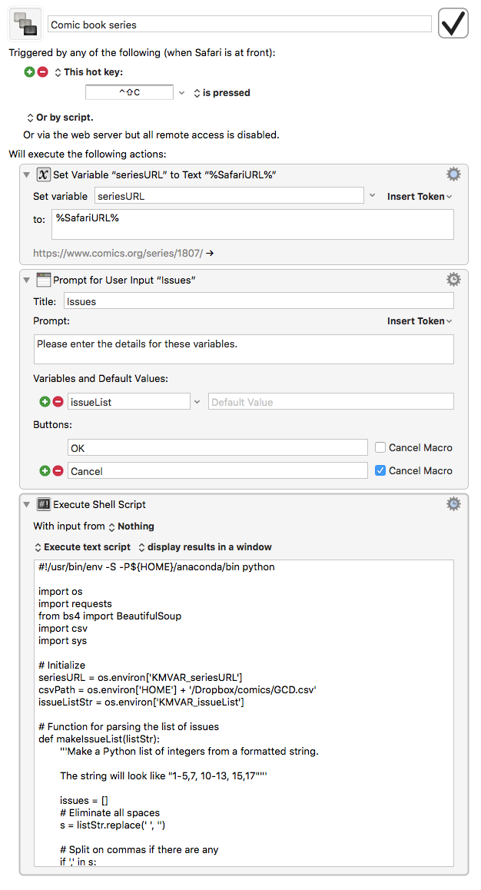Open the gear menu on Execute Shell Script
Screen dimensions: 481x890
pyautogui.click(x=453, y=504)
